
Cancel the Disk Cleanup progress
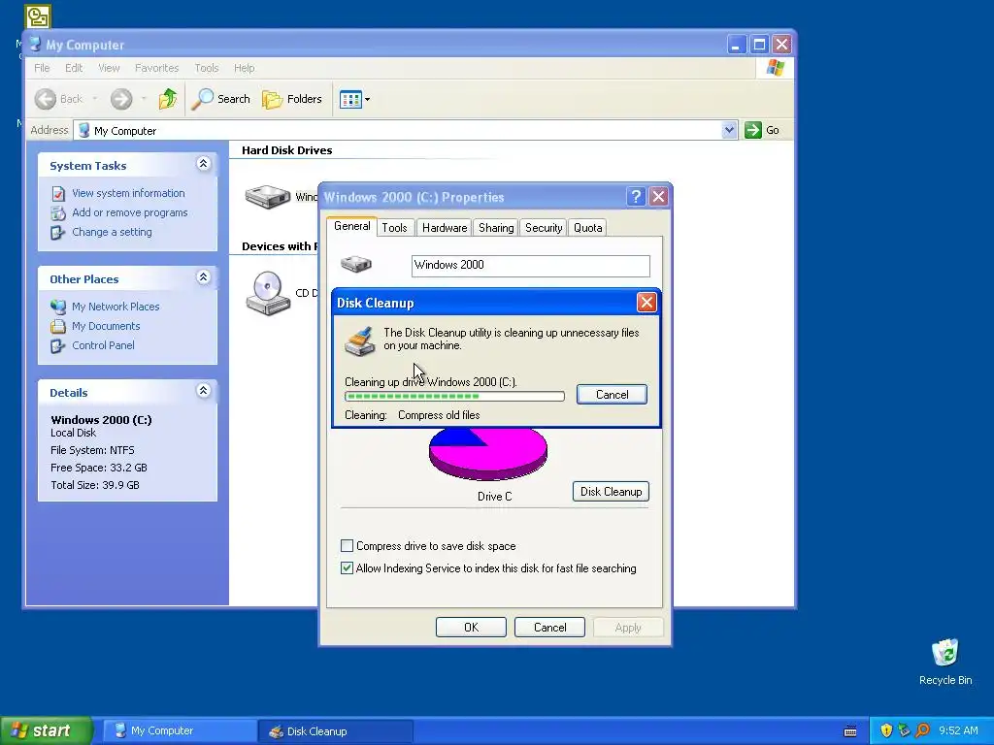click(x=612, y=395)
